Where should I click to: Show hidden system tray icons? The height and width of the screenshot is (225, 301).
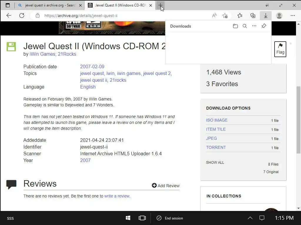click(250, 218)
